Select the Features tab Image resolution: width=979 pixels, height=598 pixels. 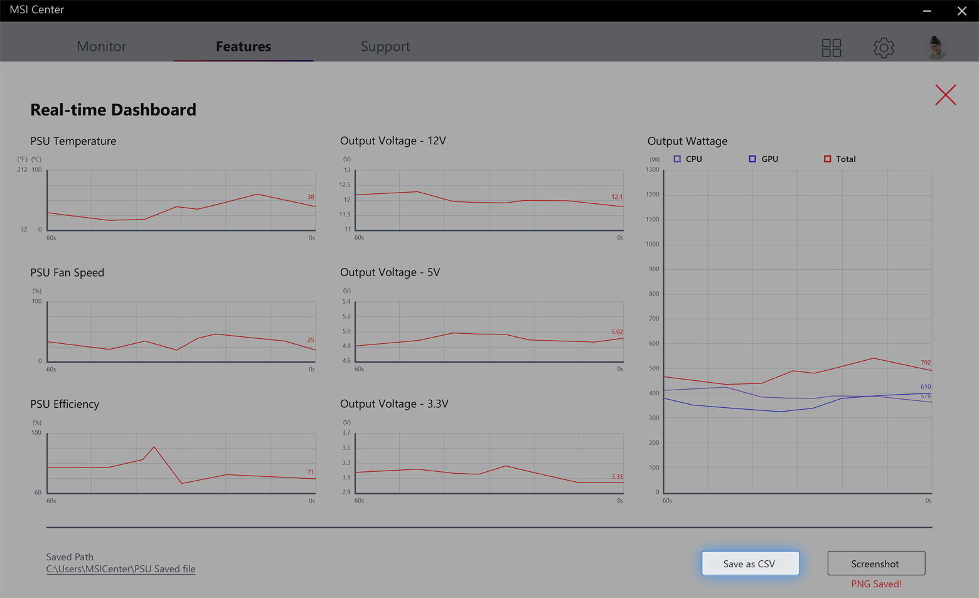[243, 46]
